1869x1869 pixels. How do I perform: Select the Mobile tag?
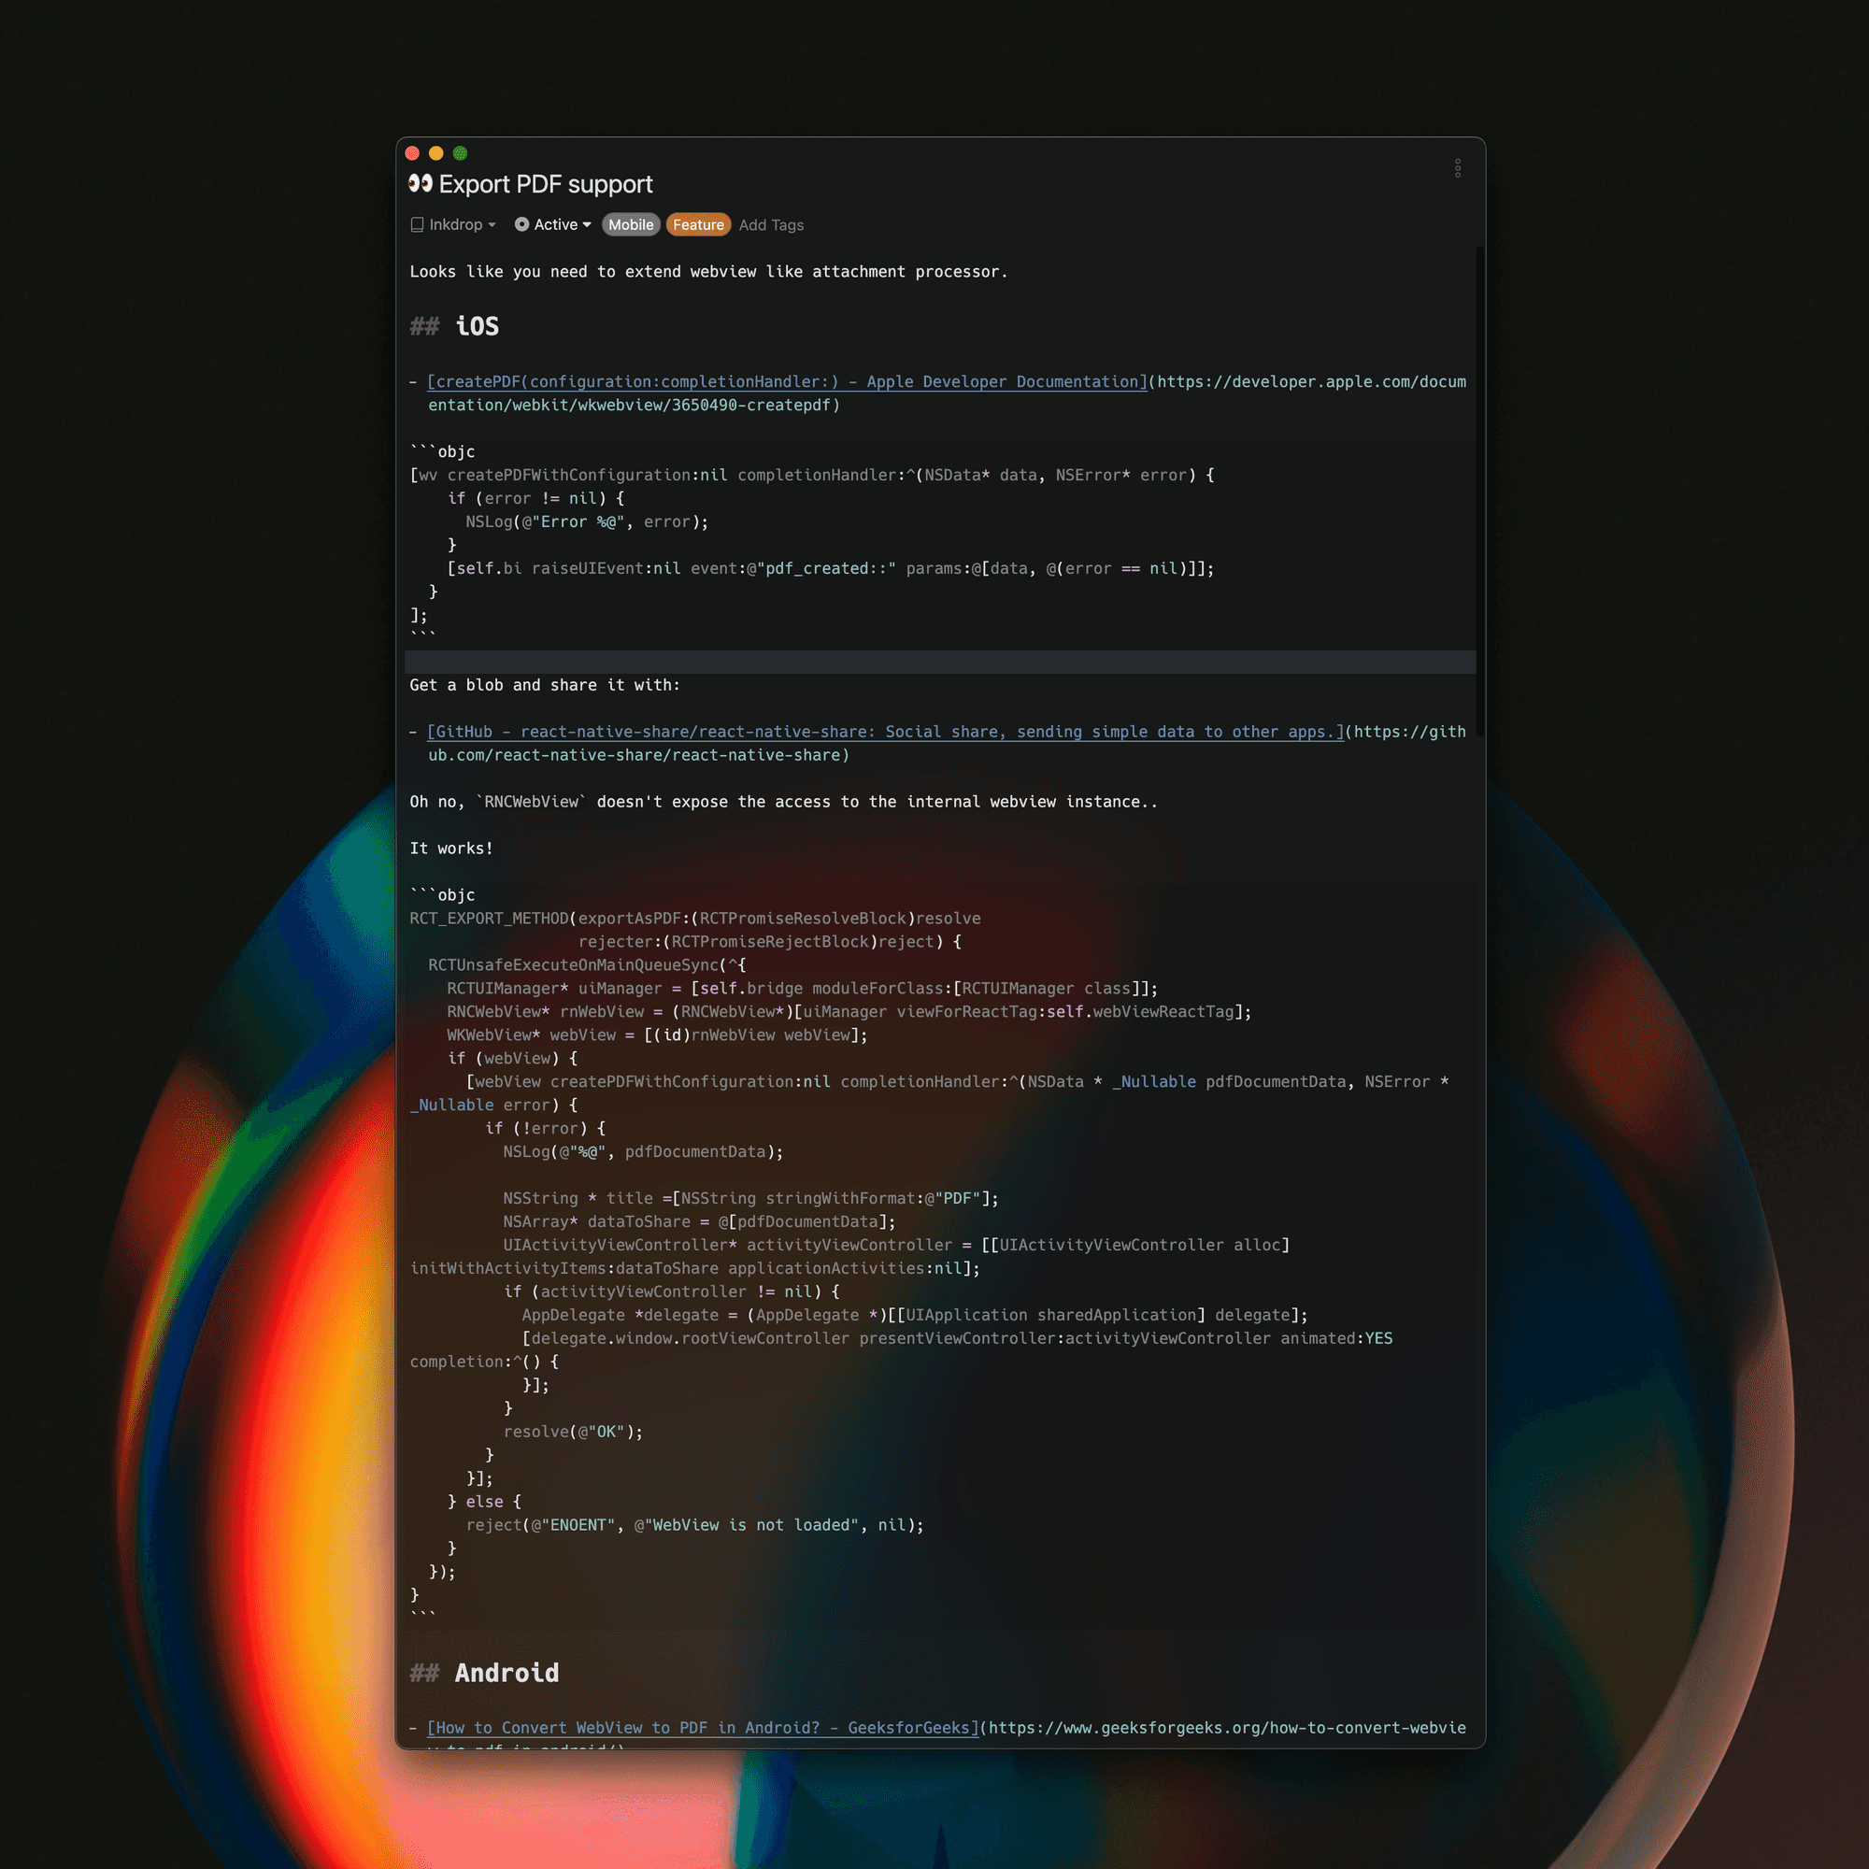(x=631, y=224)
